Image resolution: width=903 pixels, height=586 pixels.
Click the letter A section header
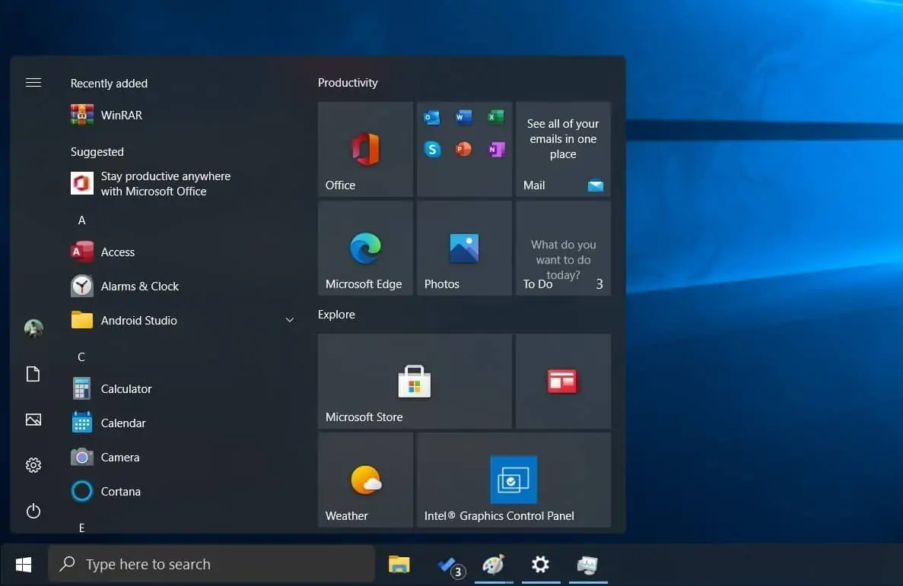81,220
